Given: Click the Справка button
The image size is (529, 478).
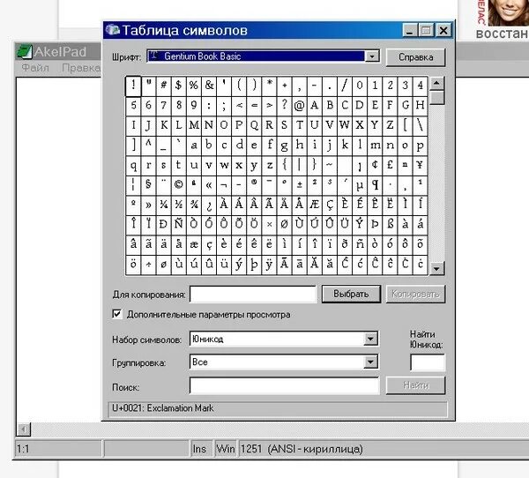Looking at the screenshot, I should pos(415,57).
